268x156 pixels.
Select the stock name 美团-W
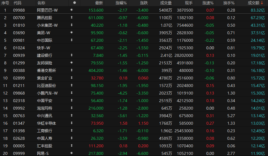click(x=44, y=33)
